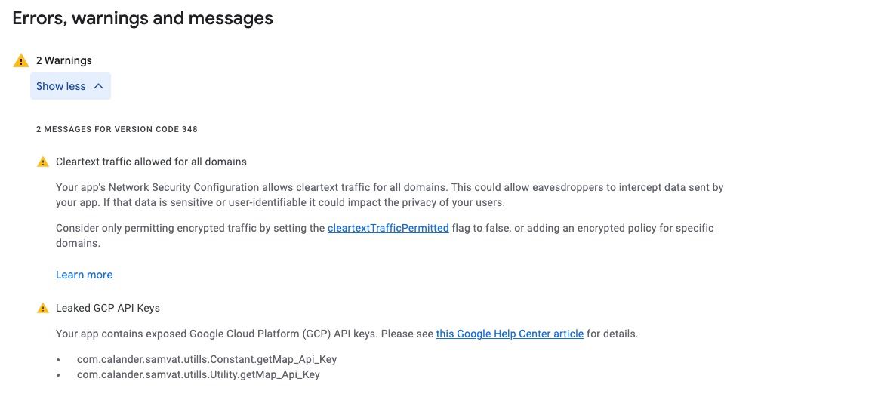Viewport: 875px width, 403px height.
Task: Collapse warnings with the Show less chevron
Action: (99, 86)
